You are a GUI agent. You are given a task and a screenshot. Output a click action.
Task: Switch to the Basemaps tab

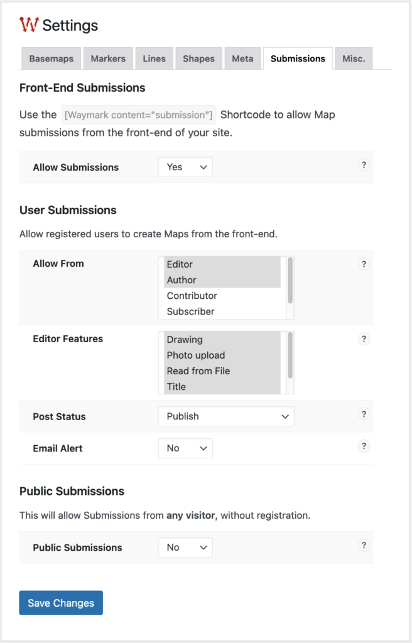tap(51, 59)
